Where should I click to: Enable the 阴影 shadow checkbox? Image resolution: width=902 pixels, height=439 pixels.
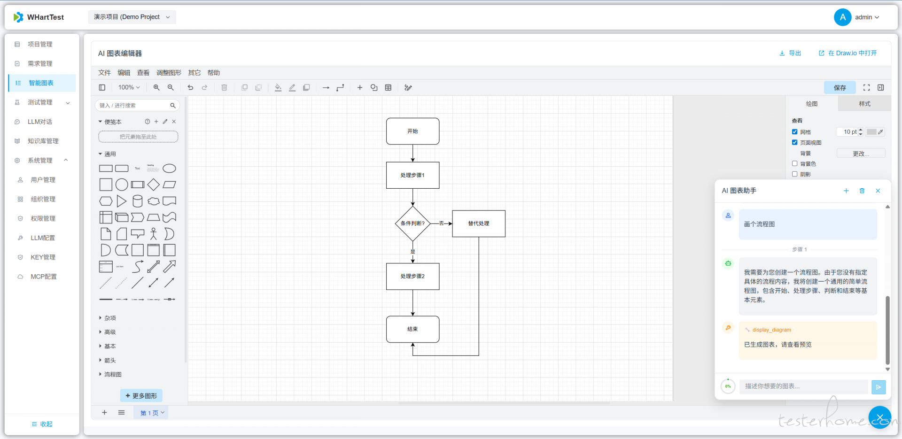[x=795, y=174]
